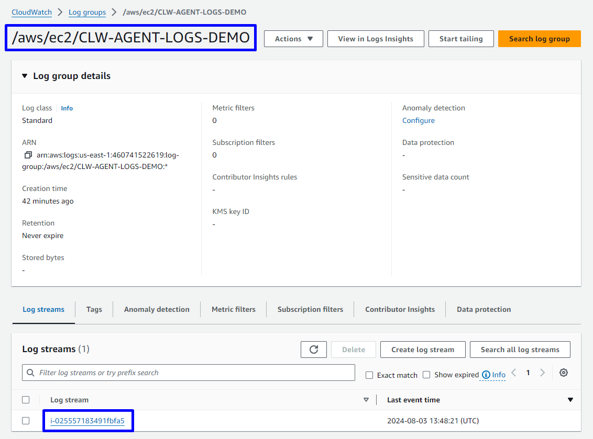Sort by Last event time arrow
This screenshot has width=593, height=439.
[x=570, y=400]
